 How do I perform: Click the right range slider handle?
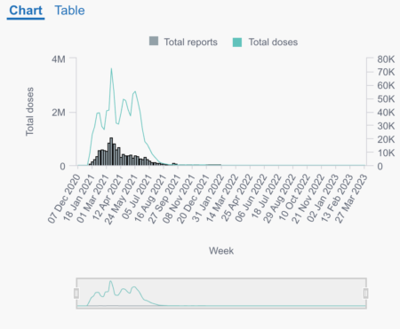[x=366, y=294]
